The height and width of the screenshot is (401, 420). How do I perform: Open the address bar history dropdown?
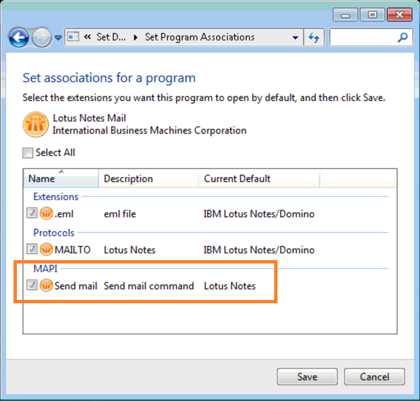(x=295, y=38)
